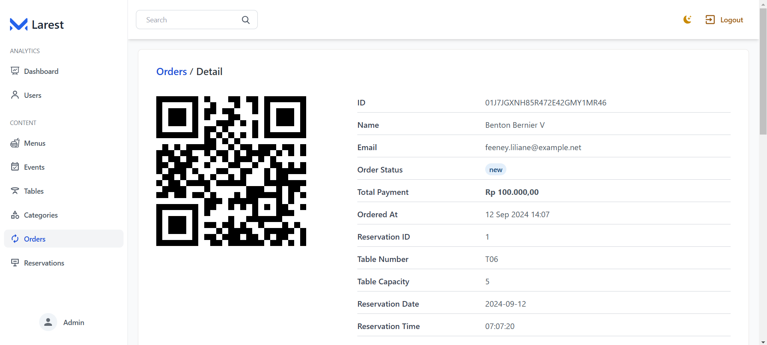Click the Tables icon in sidebar
767x345 pixels.
click(15, 191)
